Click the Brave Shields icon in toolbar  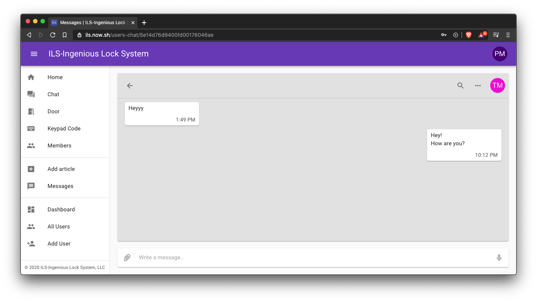pyautogui.click(x=469, y=35)
